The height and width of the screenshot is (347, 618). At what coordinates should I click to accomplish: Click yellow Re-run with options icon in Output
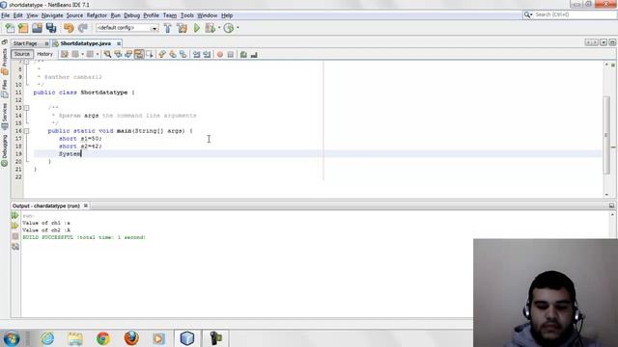point(15,226)
